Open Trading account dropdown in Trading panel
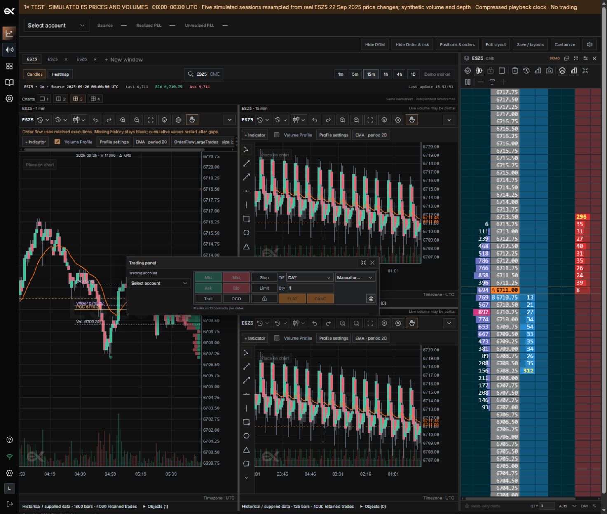Screen dimensions: 607x514 coord(159,283)
